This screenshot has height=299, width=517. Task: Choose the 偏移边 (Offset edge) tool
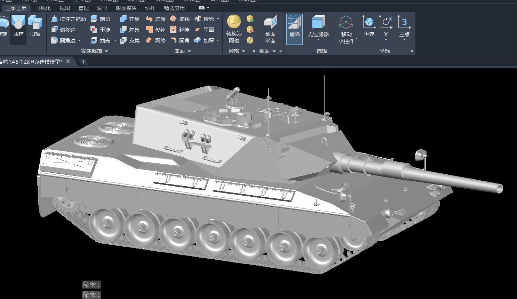[63, 30]
